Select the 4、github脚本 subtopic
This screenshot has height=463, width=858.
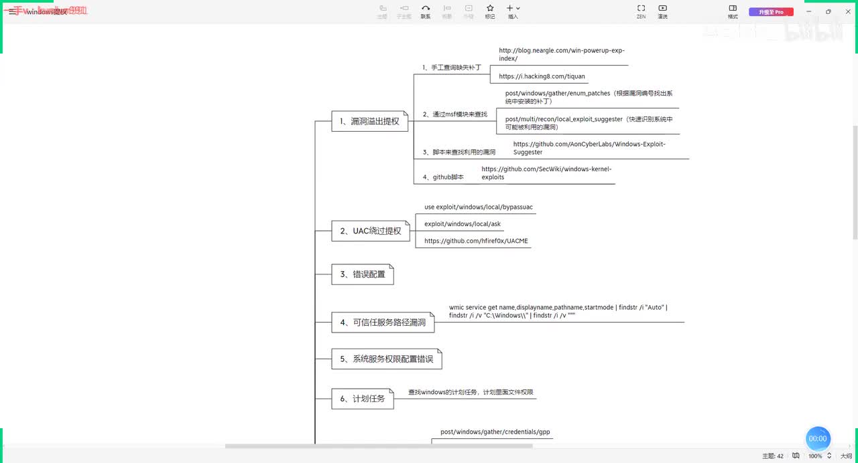pos(443,177)
